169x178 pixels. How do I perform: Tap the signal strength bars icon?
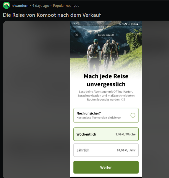[x=129, y=24]
